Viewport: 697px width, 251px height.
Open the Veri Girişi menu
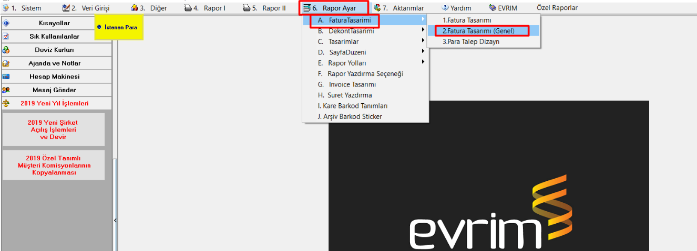click(86, 8)
